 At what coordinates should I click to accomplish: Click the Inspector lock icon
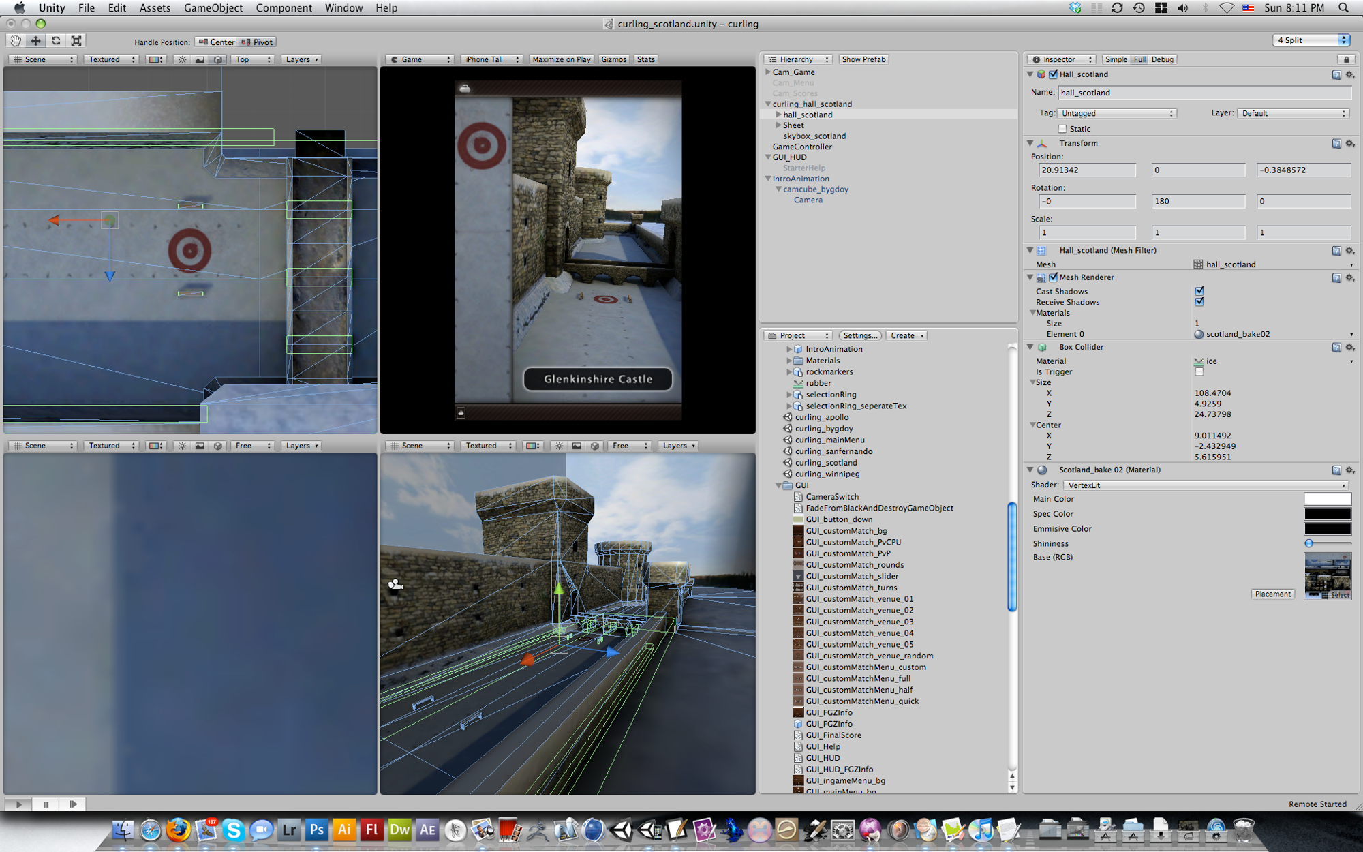coord(1346,60)
